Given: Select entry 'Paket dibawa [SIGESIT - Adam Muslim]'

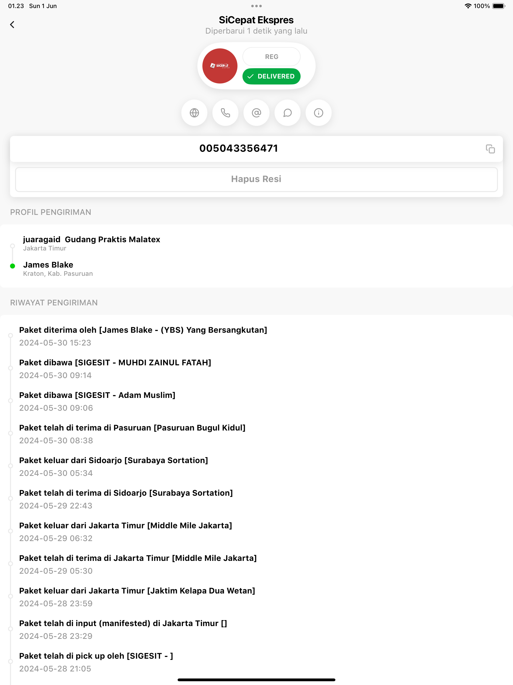Looking at the screenshot, I should click(97, 395).
